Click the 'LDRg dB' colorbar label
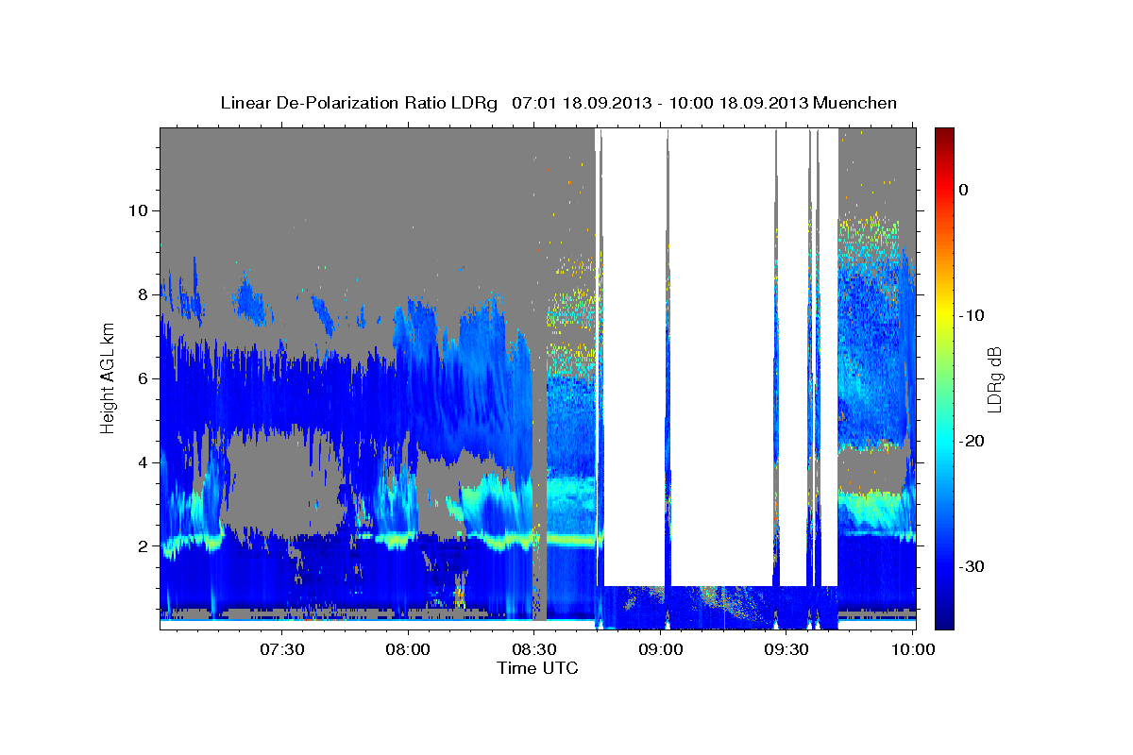1133x755 pixels. point(993,378)
